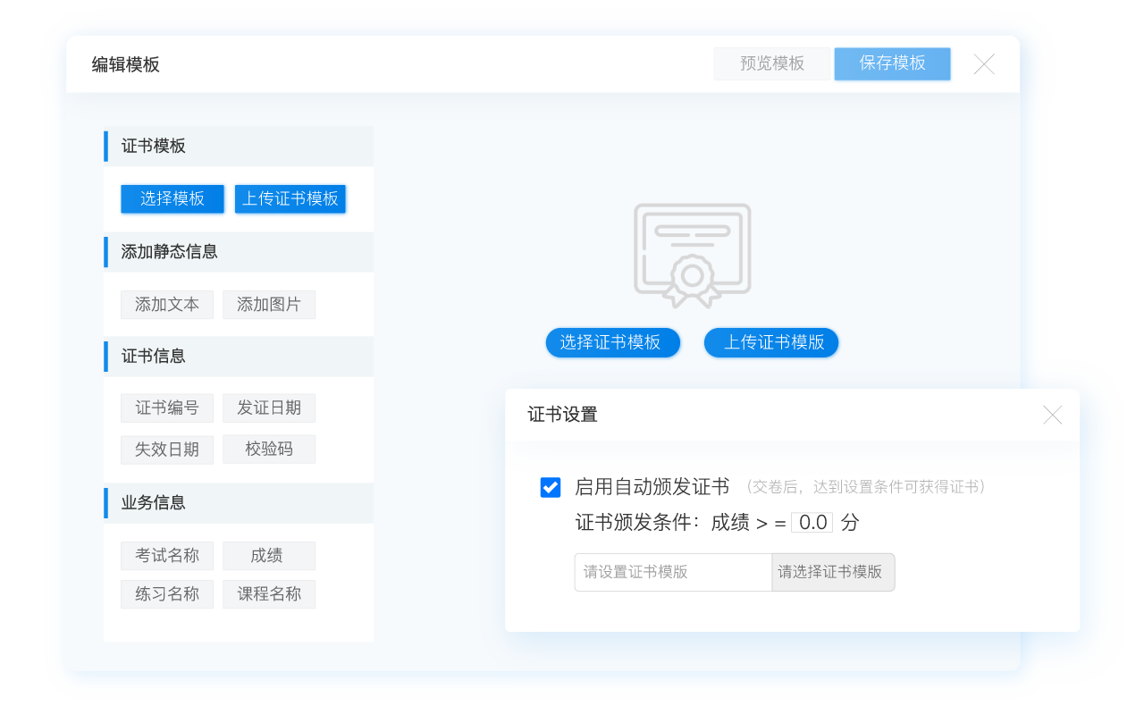Insert the 证书编号 field
The image size is (1144, 706).
point(167,408)
